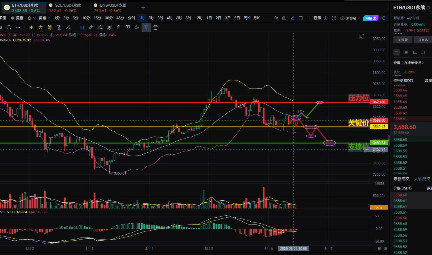Select the 1分 timeframe
The width and height of the screenshot is (432, 255).
click(57, 18)
